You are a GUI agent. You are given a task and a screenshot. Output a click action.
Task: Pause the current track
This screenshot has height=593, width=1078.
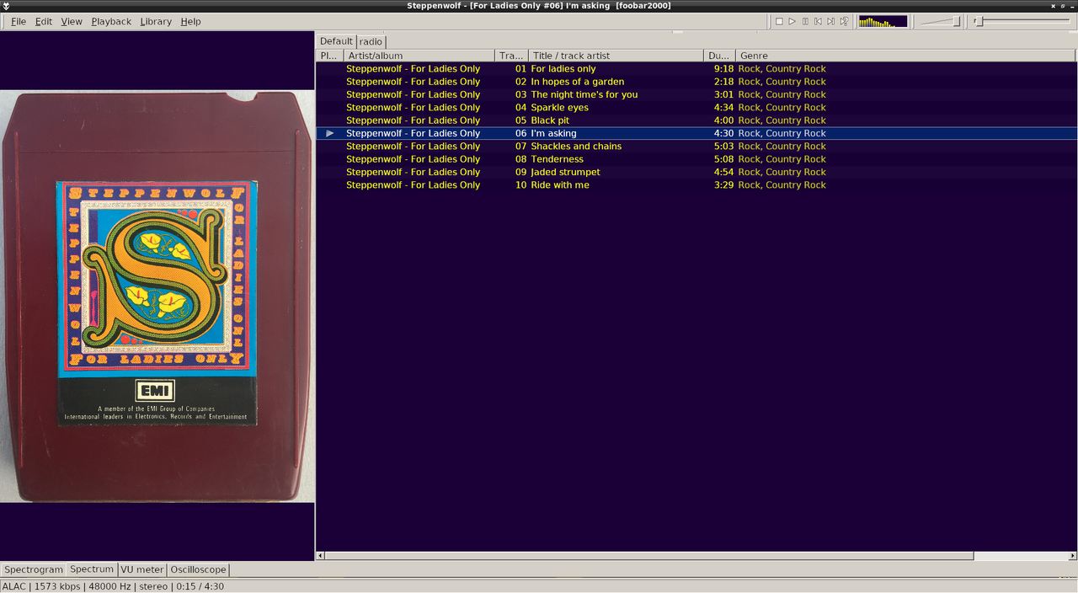pos(805,21)
